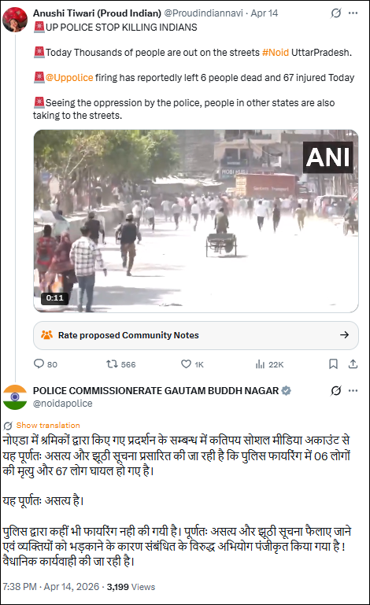Image resolution: width=370 pixels, height=605 pixels.
Task: Like the tweet with 1K likes
Action: pos(186,363)
